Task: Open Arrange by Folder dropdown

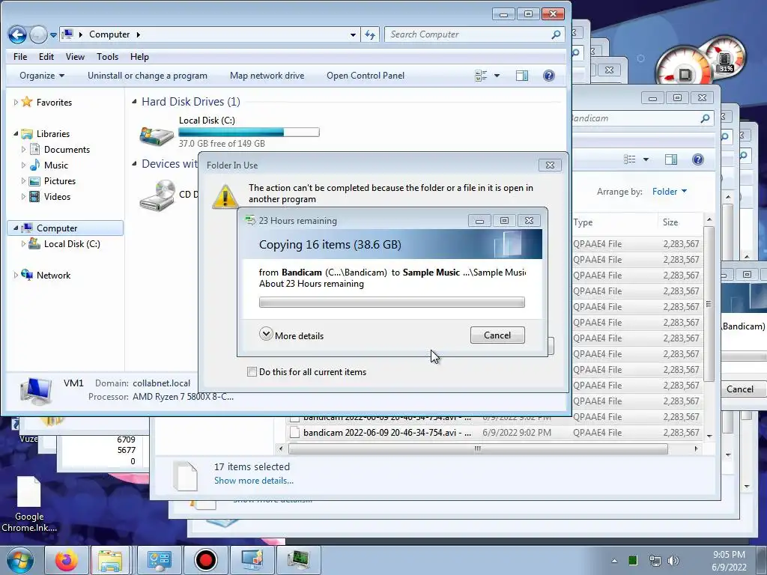Action: 669,192
